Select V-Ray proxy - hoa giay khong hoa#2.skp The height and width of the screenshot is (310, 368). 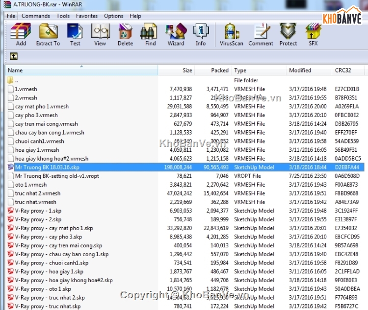tap(64, 280)
